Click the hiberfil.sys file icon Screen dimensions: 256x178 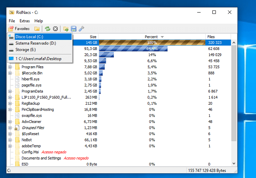[x=17, y=79]
